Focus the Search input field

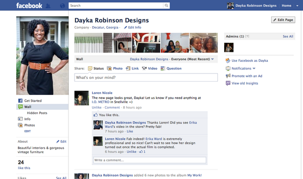pos(116,6)
